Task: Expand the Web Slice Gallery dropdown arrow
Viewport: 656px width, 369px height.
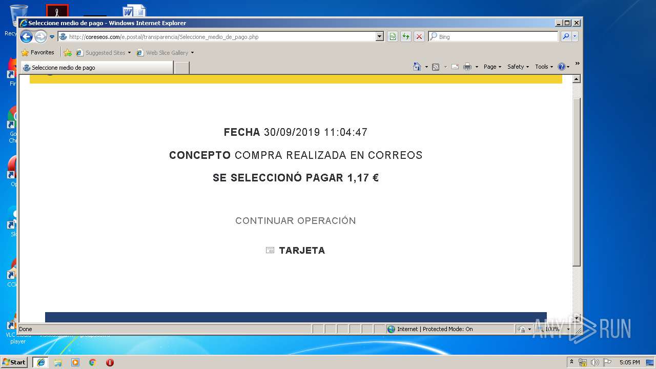Action: coord(192,53)
